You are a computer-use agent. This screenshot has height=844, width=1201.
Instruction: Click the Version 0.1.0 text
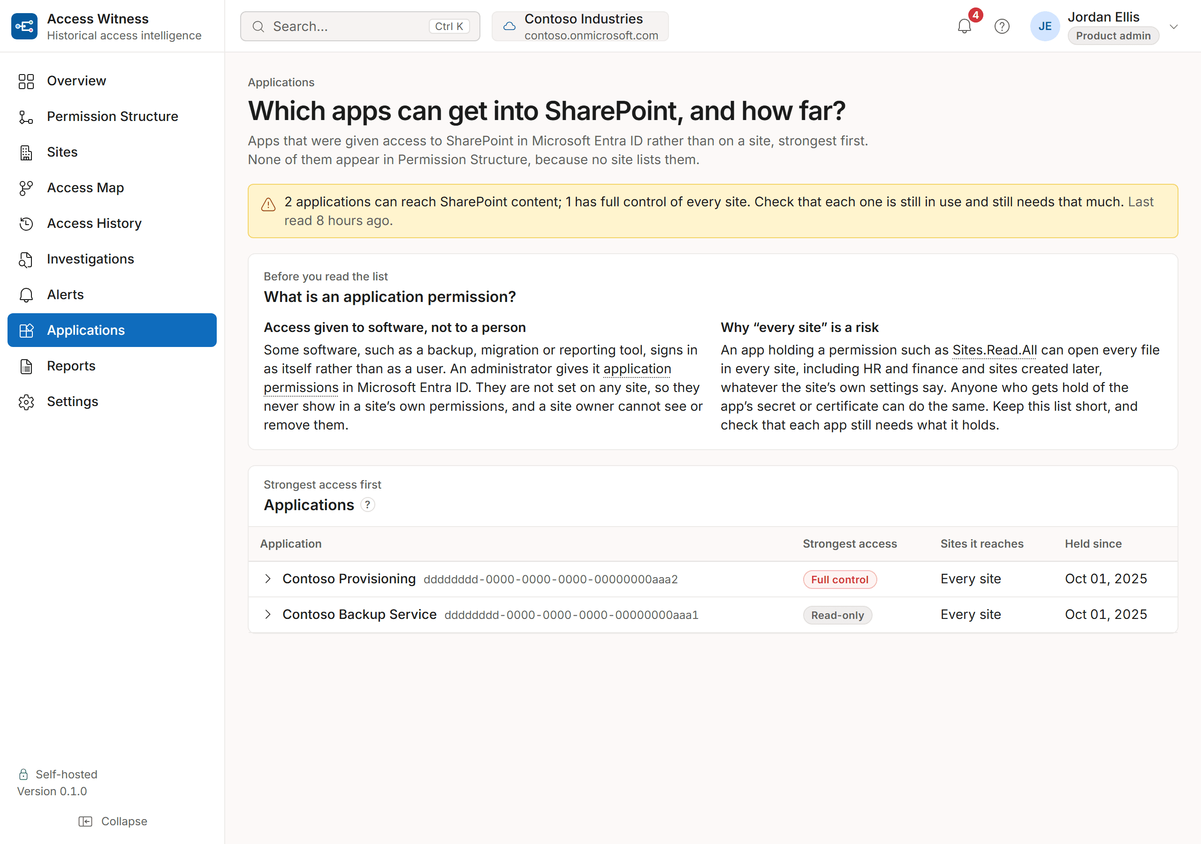pos(52,791)
